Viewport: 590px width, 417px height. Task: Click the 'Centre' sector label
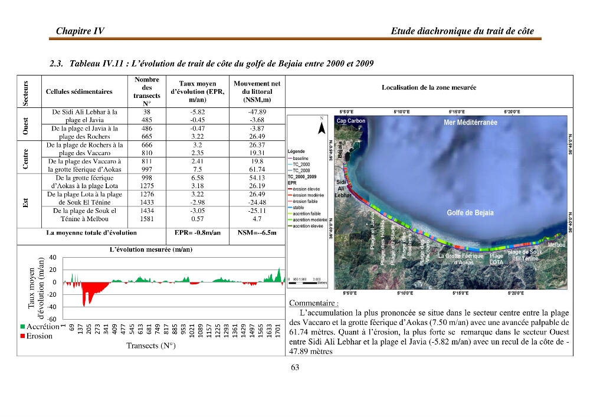pos(25,158)
